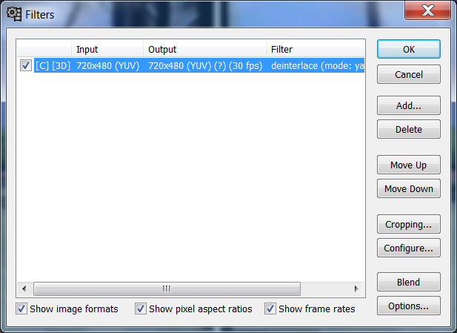Close the Filters dialog with X
The width and height of the screenshot is (457, 333).
click(x=427, y=11)
